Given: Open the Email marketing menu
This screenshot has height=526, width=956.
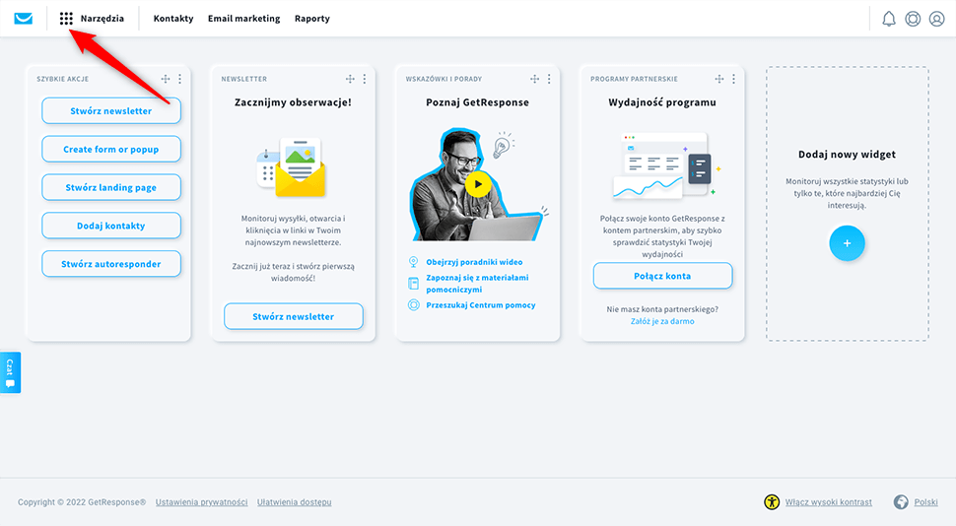Looking at the screenshot, I should pos(243,19).
